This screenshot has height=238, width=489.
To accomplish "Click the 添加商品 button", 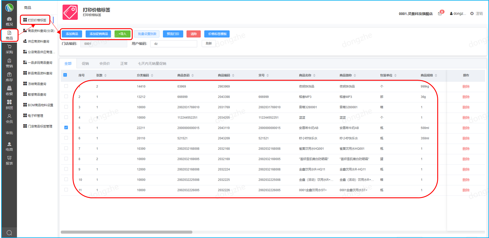I will tap(72, 34).
